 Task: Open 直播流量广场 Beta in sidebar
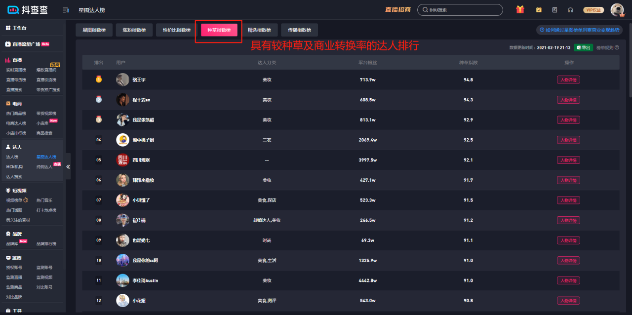click(x=27, y=43)
